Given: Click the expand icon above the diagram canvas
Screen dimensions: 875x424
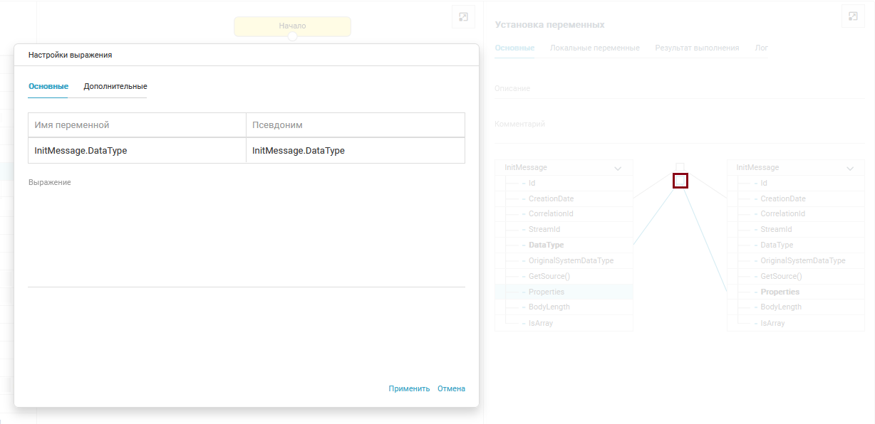Looking at the screenshot, I should [463, 16].
